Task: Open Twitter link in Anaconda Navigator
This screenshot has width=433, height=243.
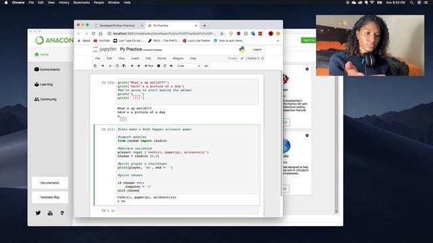Action: click(x=38, y=213)
